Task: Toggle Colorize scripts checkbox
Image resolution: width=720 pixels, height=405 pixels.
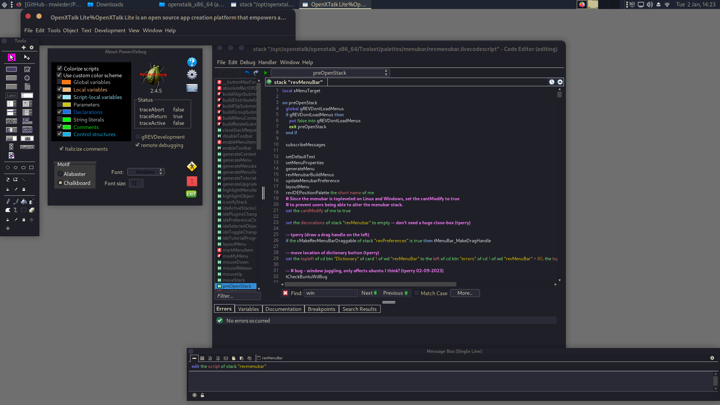Action: 59,68
